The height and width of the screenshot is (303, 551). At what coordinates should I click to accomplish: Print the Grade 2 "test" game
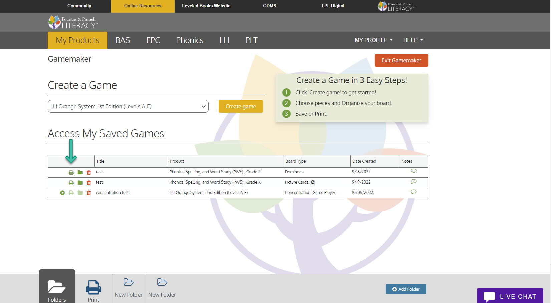click(x=71, y=172)
